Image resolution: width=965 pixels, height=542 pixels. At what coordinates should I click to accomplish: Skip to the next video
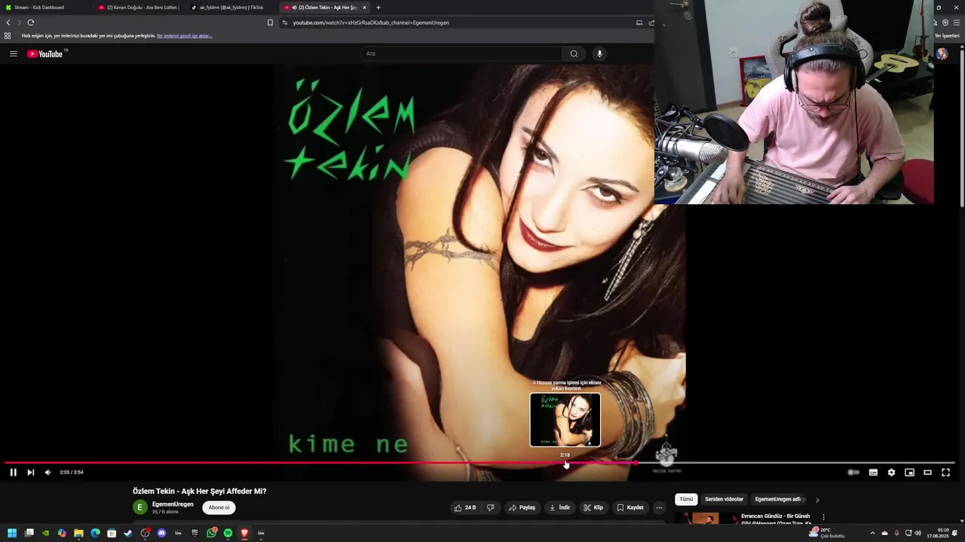tap(31, 473)
